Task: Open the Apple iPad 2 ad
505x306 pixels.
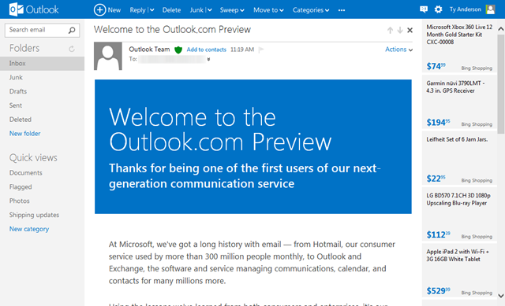Action: click(x=459, y=271)
